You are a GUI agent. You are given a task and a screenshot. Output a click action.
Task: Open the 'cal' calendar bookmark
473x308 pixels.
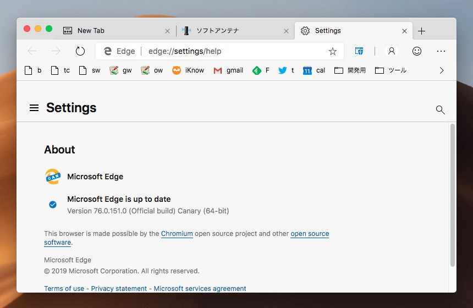[x=314, y=70]
